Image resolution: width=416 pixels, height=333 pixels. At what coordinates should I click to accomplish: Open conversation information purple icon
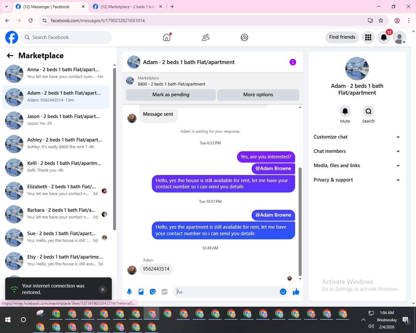click(x=293, y=62)
